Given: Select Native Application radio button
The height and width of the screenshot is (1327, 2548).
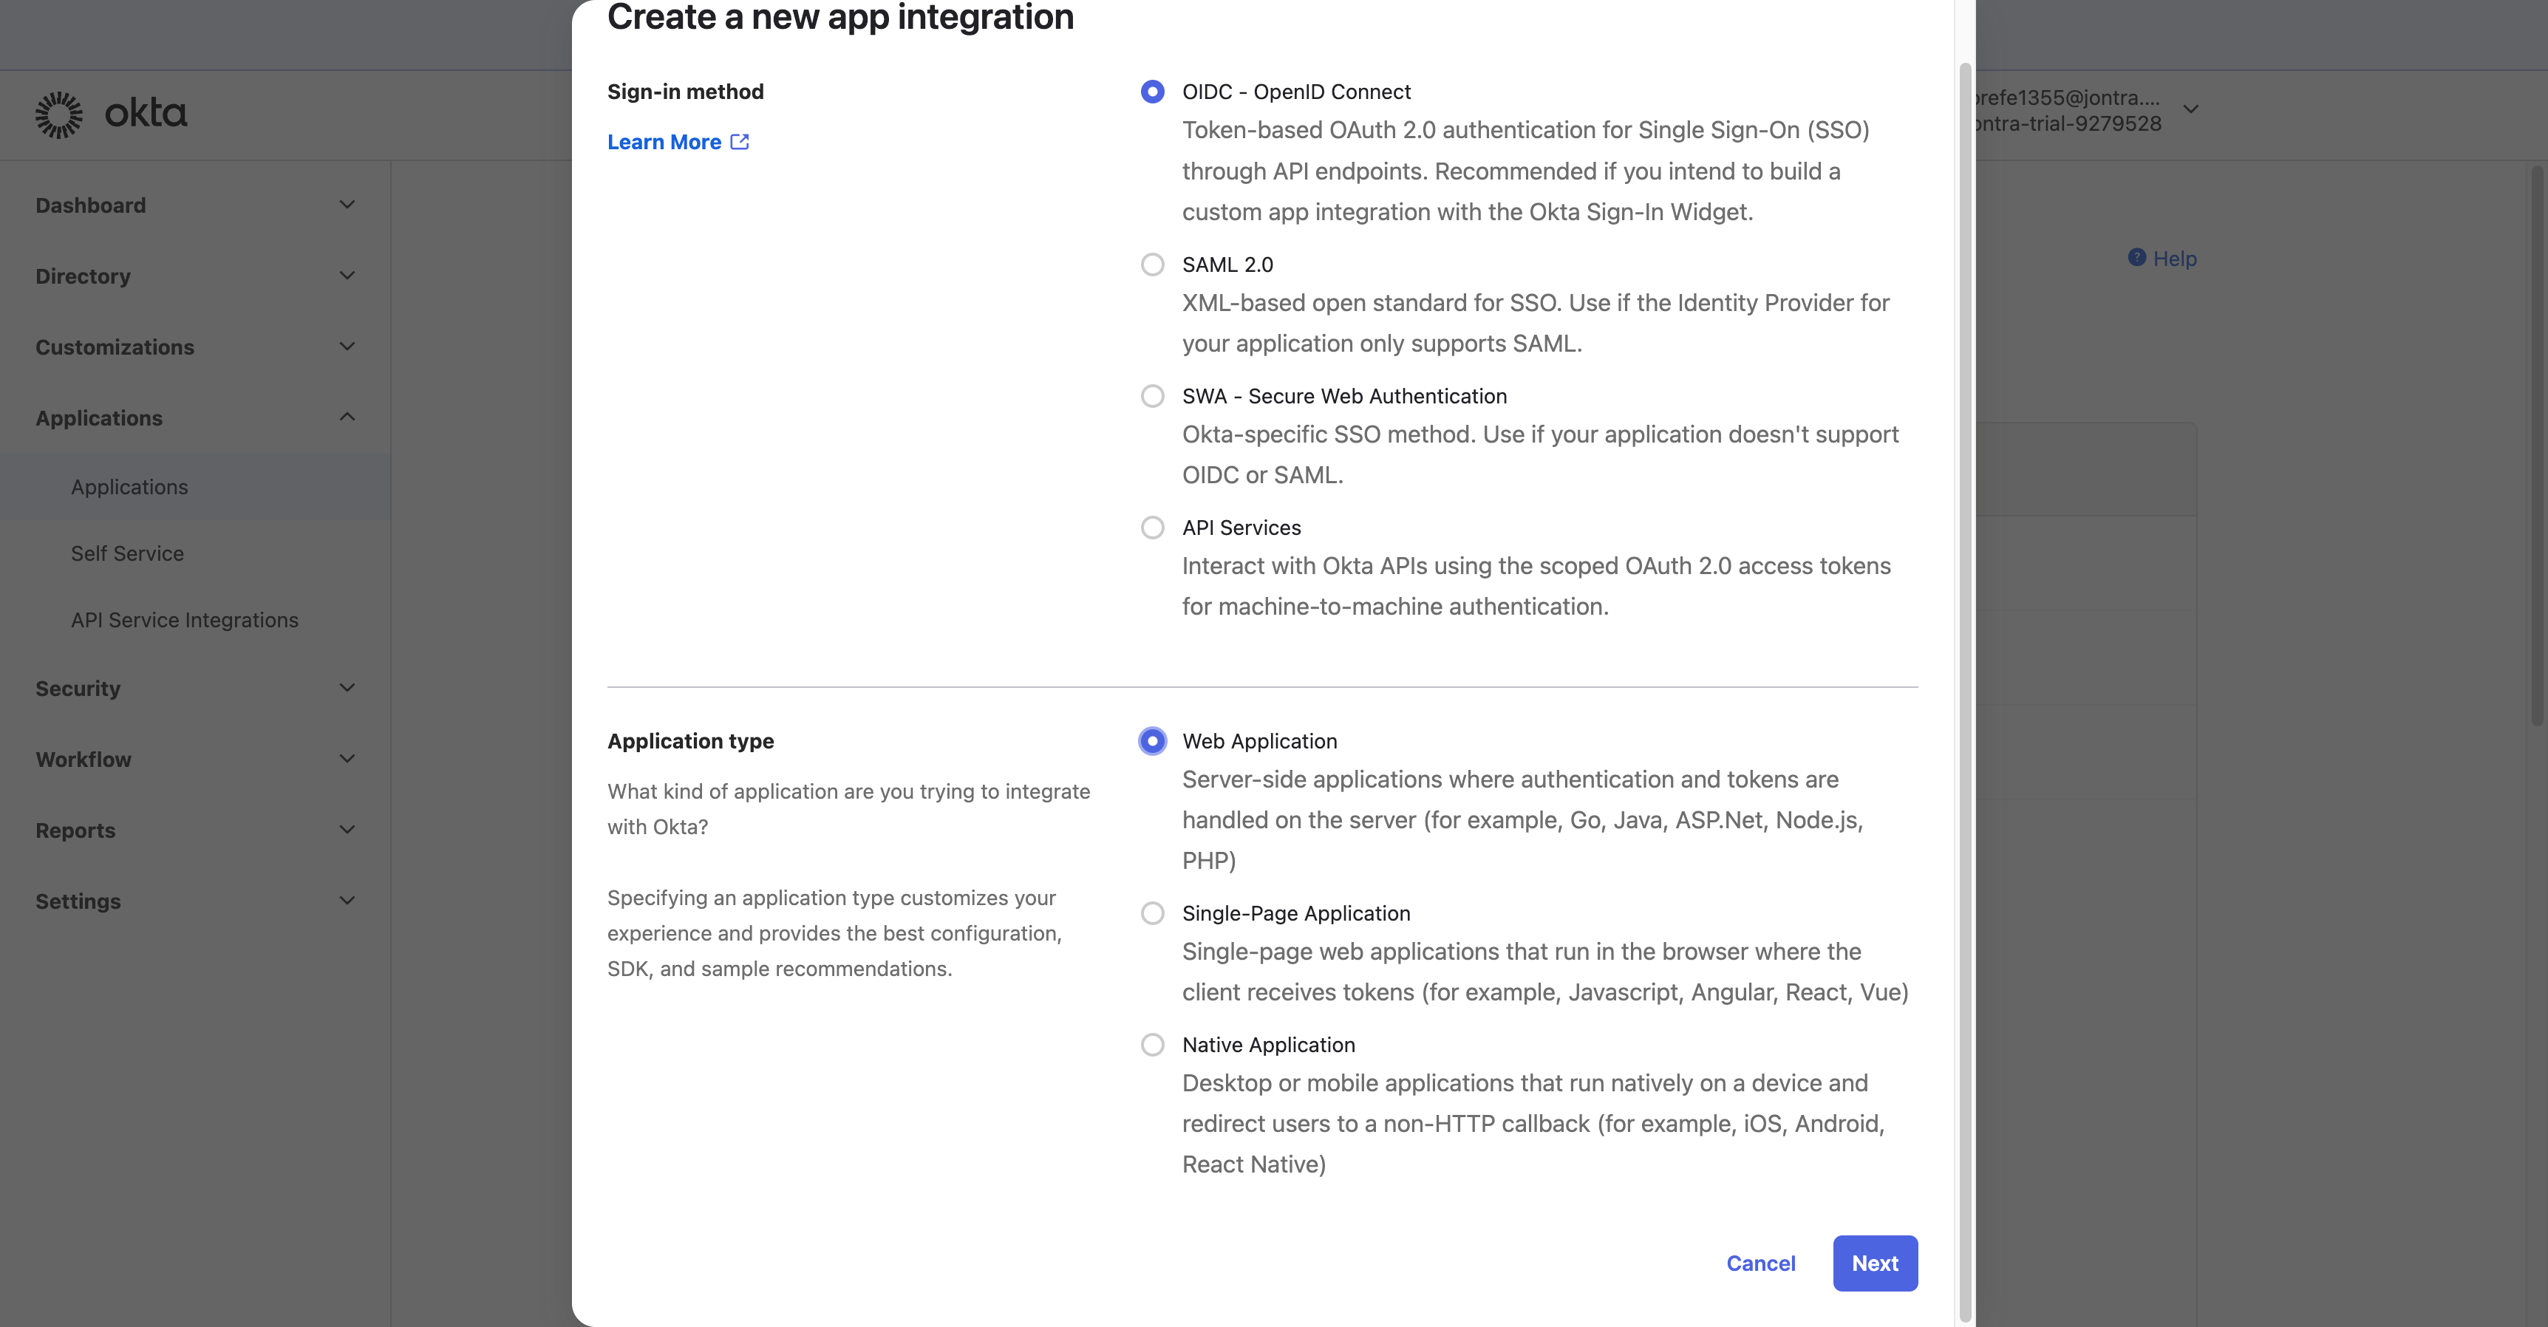Looking at the screenshot, I should [x=1152, y=1045].
